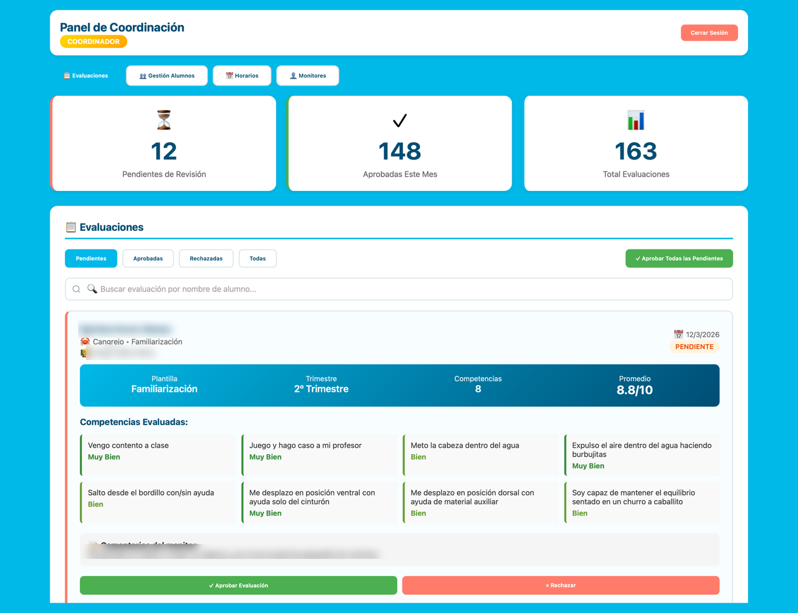Filter by Rechazadas evaluations
The height and width of the screenshot is (613, 798).
coord(206,259)
